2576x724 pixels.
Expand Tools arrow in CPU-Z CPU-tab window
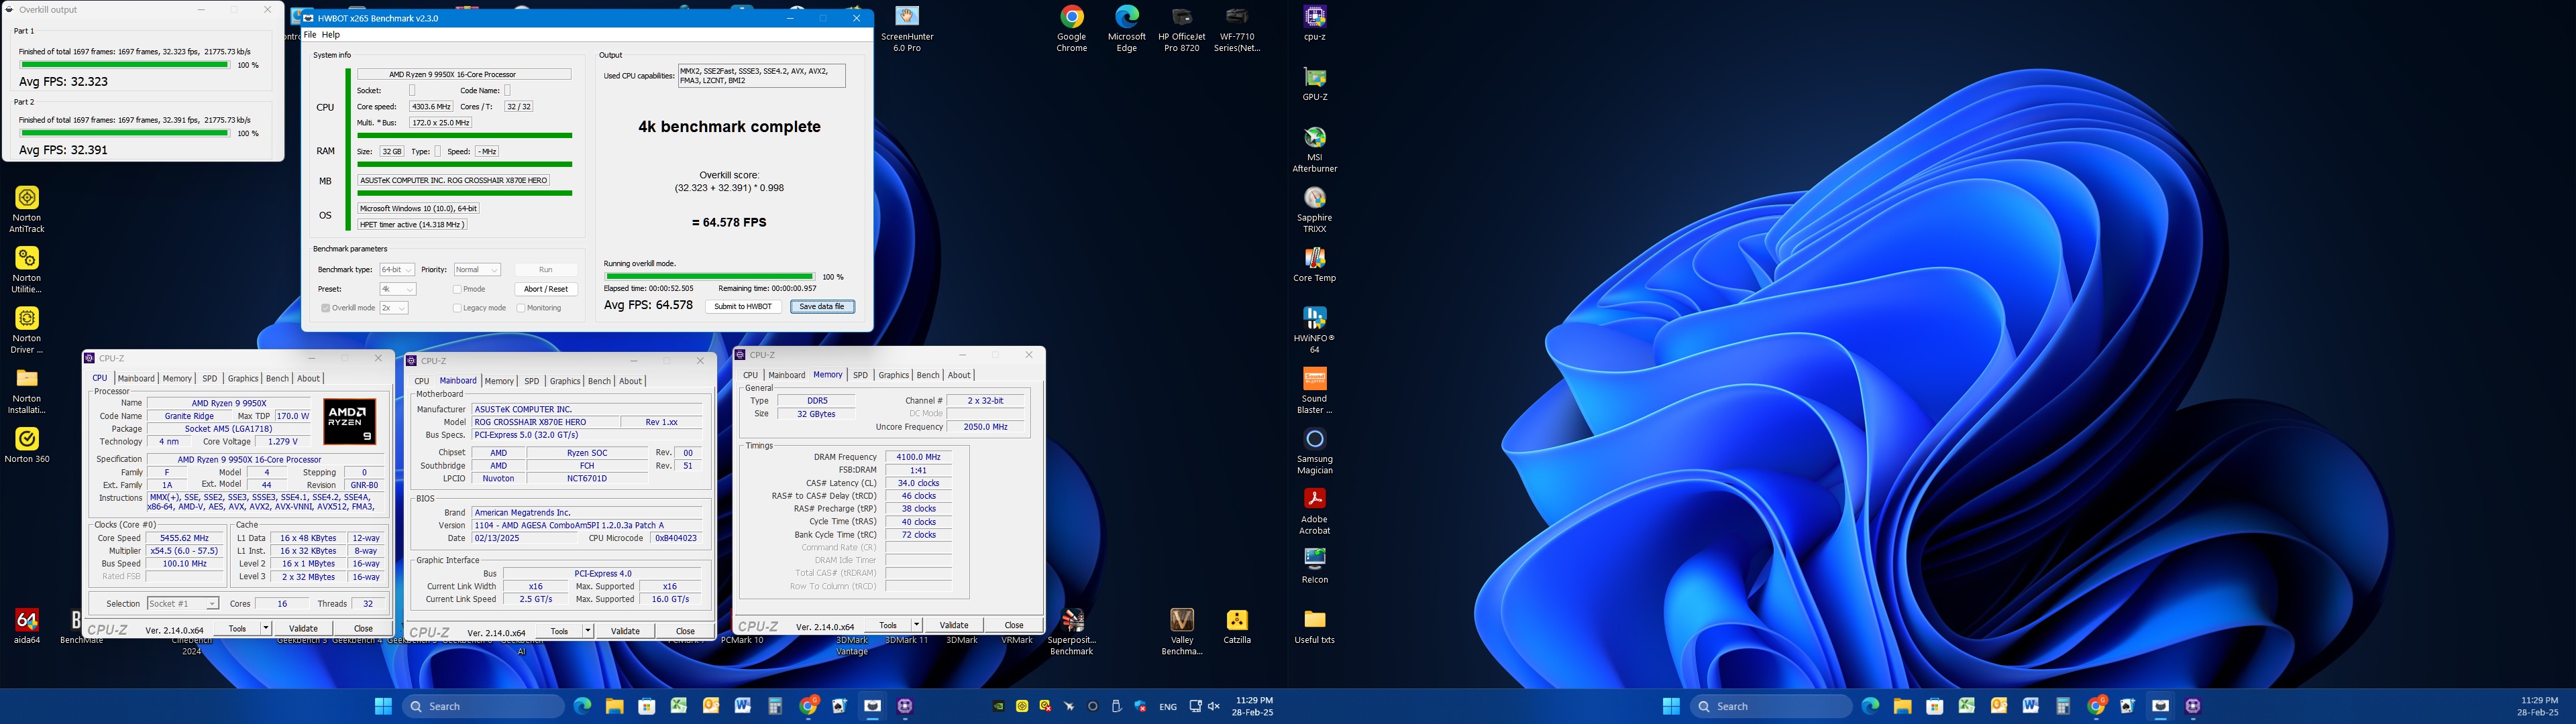(x=266, y=629)
